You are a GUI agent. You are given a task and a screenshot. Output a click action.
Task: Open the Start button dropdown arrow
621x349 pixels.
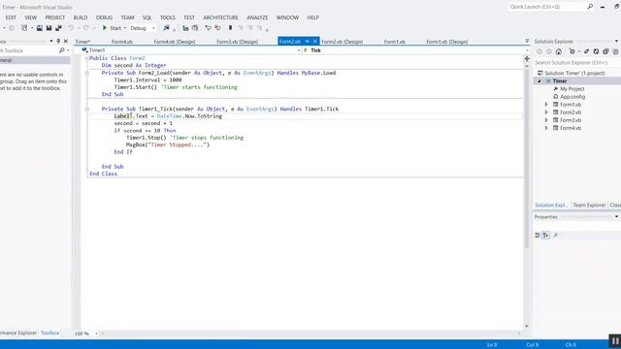pos(125,28)
